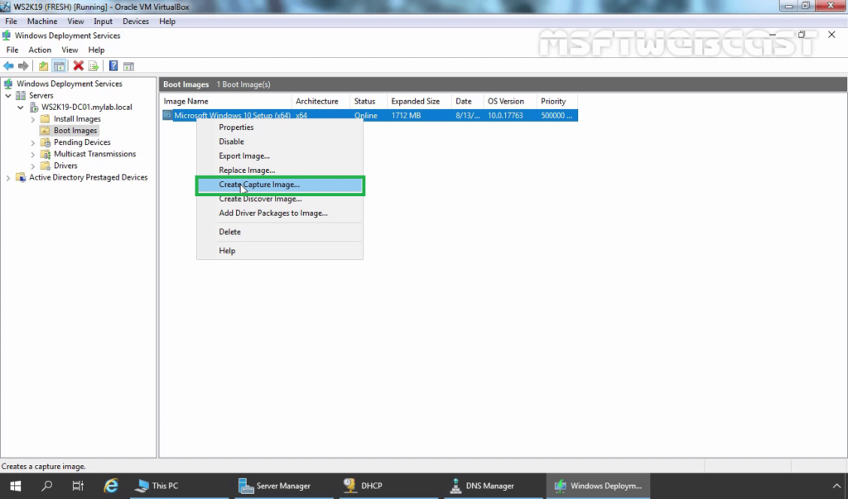Expand the Pending Devices node

point(33,142)
